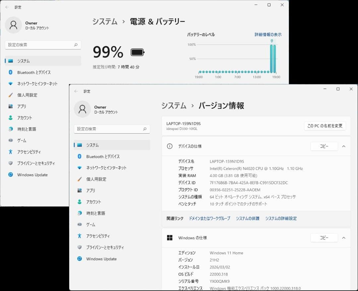Click Owner avatar in the front window

(x=82, y=109)
